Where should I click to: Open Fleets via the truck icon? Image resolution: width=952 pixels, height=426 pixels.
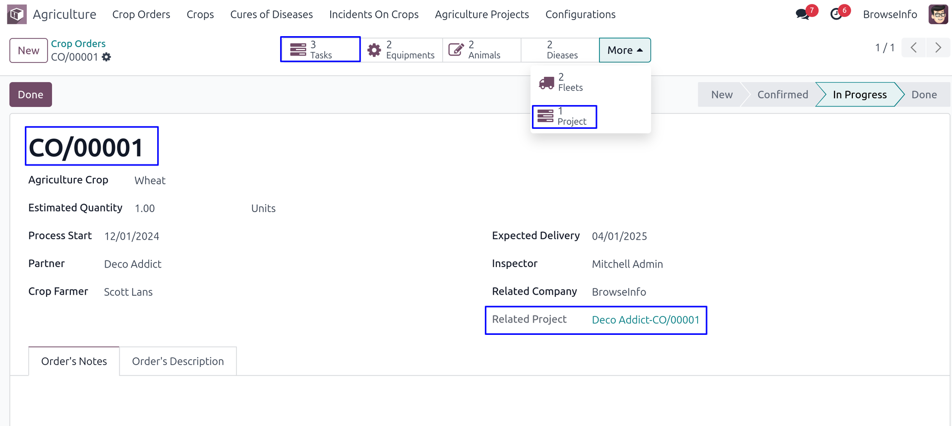546,83
